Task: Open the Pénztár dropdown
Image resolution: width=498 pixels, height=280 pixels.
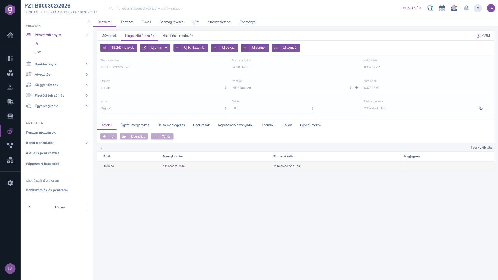Action: pos(292,88)
